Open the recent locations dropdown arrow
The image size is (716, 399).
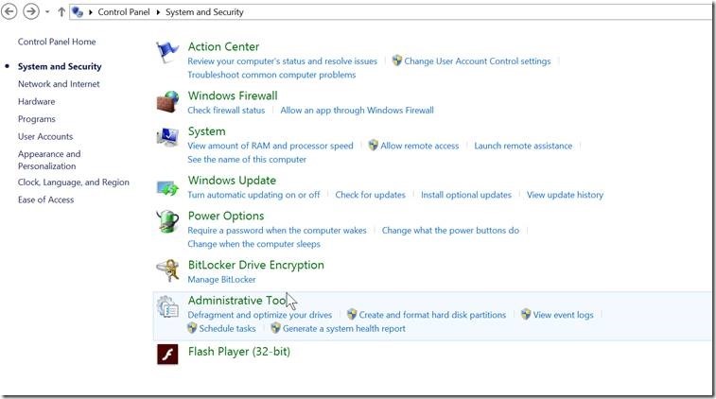(x=47, y=12)
